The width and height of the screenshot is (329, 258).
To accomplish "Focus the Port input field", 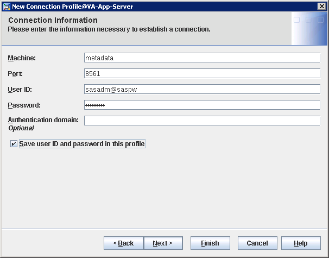I will [202, 73].
